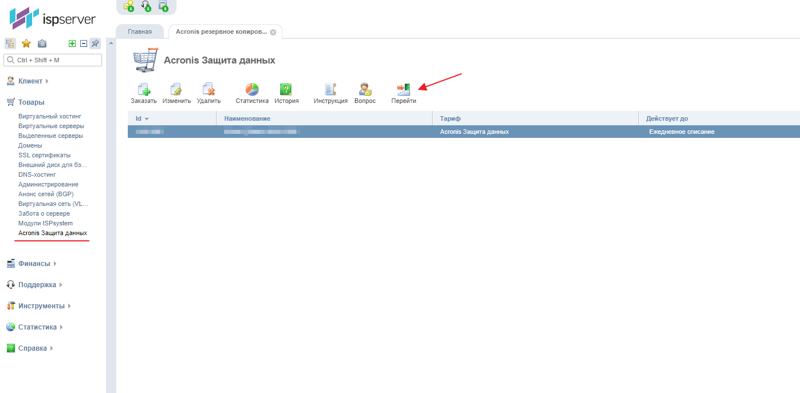Open Внешний диск для бэ... menu item
The image size is (800, 393).
(53, 165)
